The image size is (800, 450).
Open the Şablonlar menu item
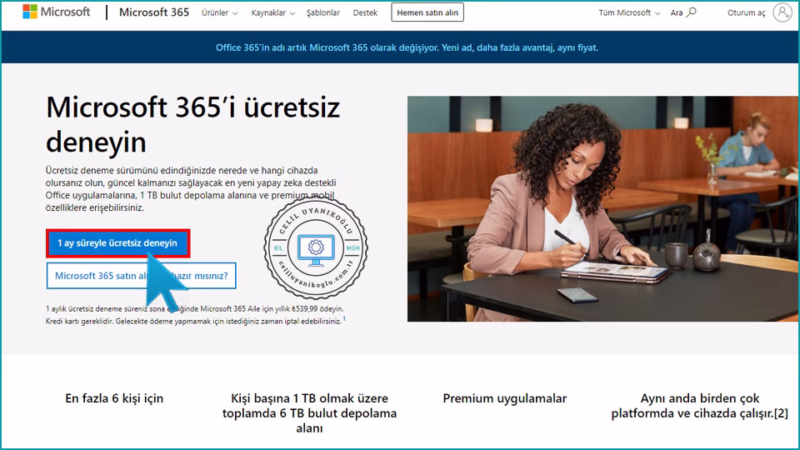[x=323, y=12]
